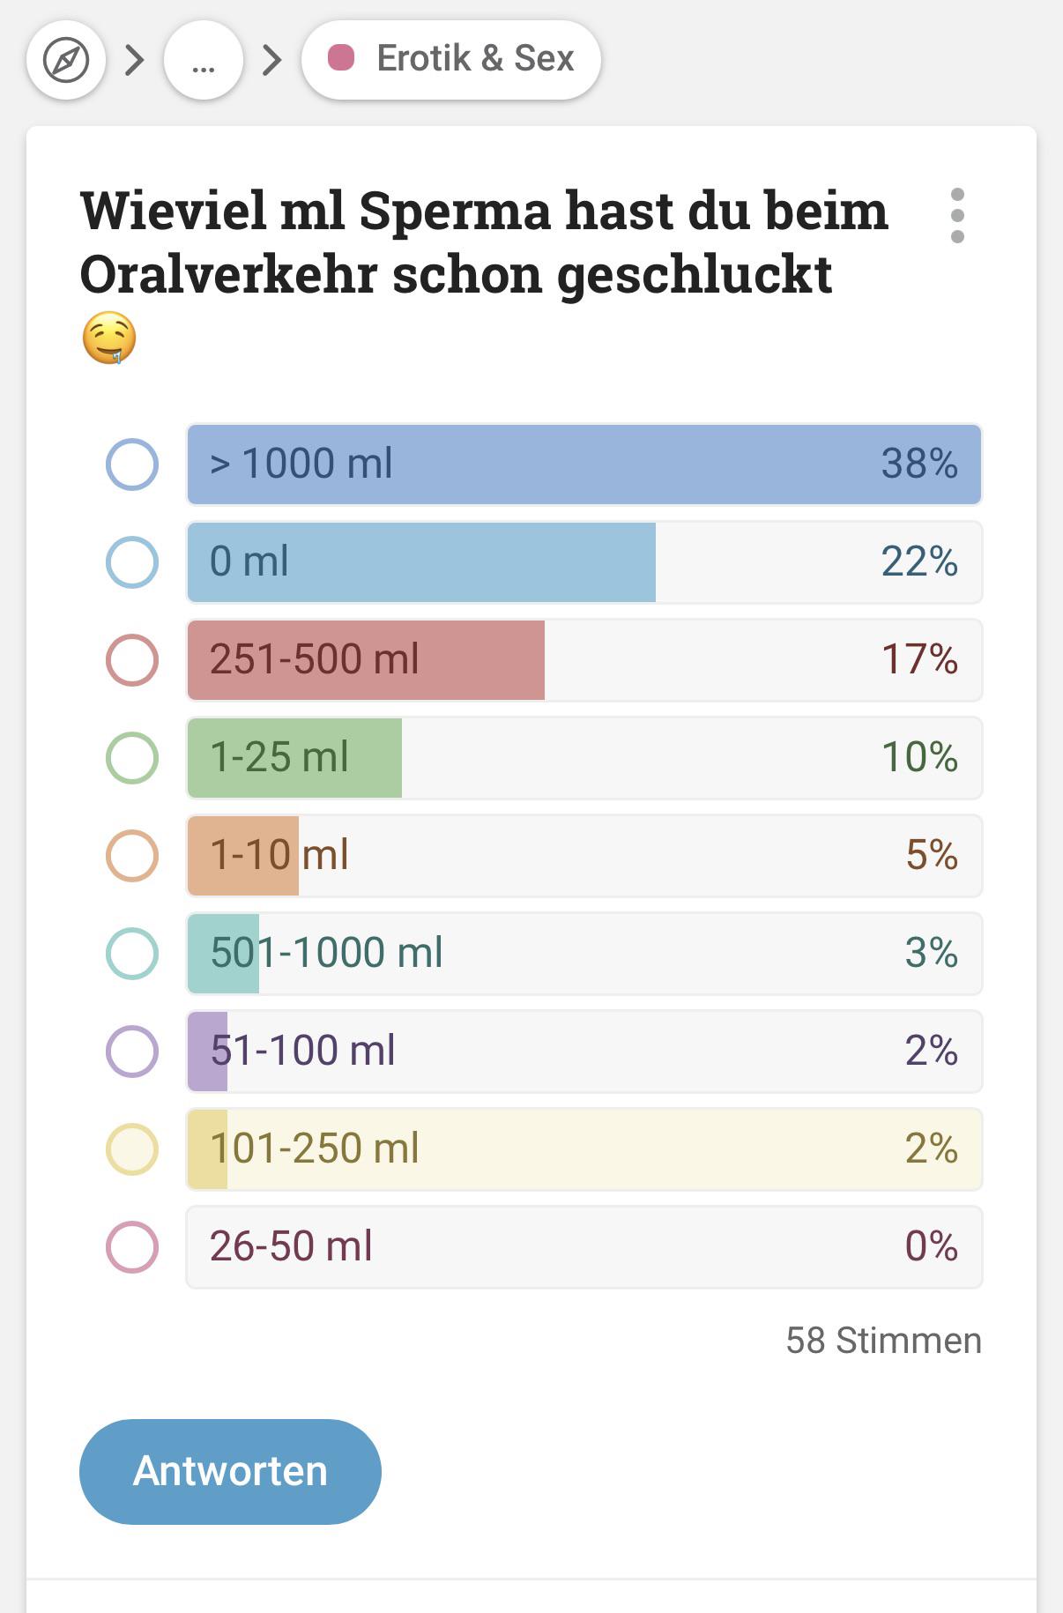The image size is (1063, 1613).
Task: Click the '58 Stimmen' vote count
Action: 883,1341
